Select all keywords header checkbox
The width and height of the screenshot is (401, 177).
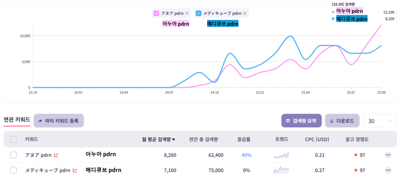tap(14, 139)
